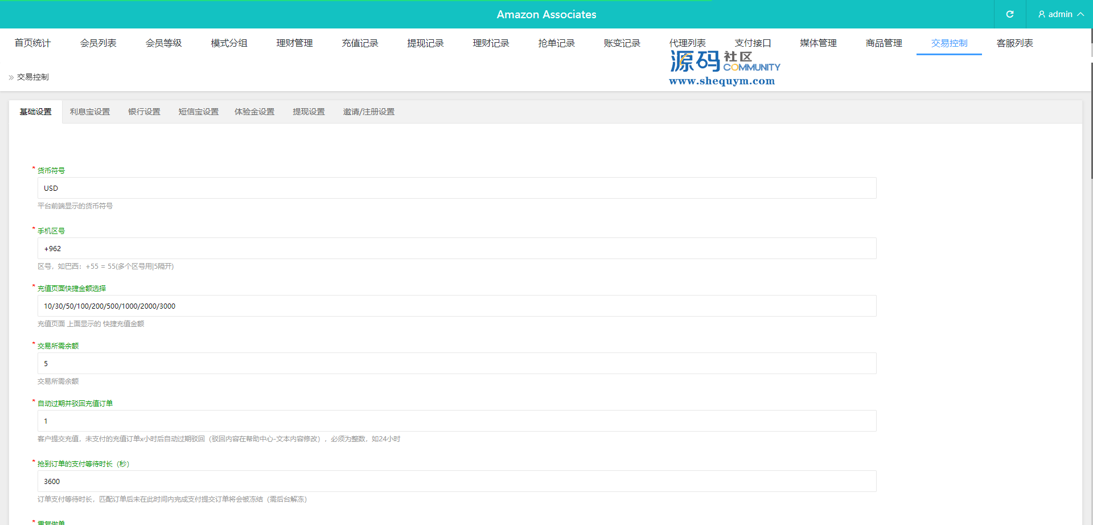Screen dimensions: 1093x525
Task: Select the active 交易控制 menu item
Action: point(949,43)
